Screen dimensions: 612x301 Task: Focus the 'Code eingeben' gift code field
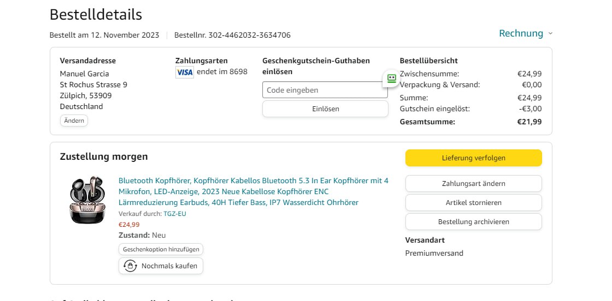[325, 90]
